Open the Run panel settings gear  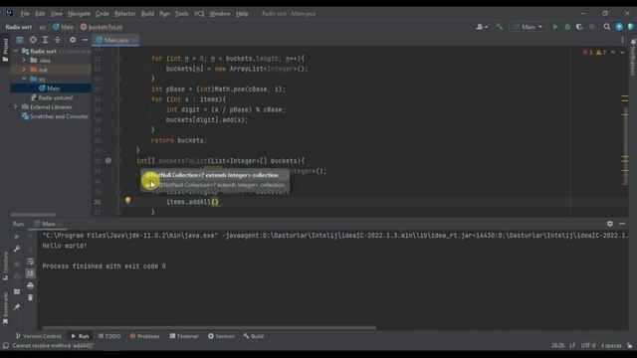[610, 224]
